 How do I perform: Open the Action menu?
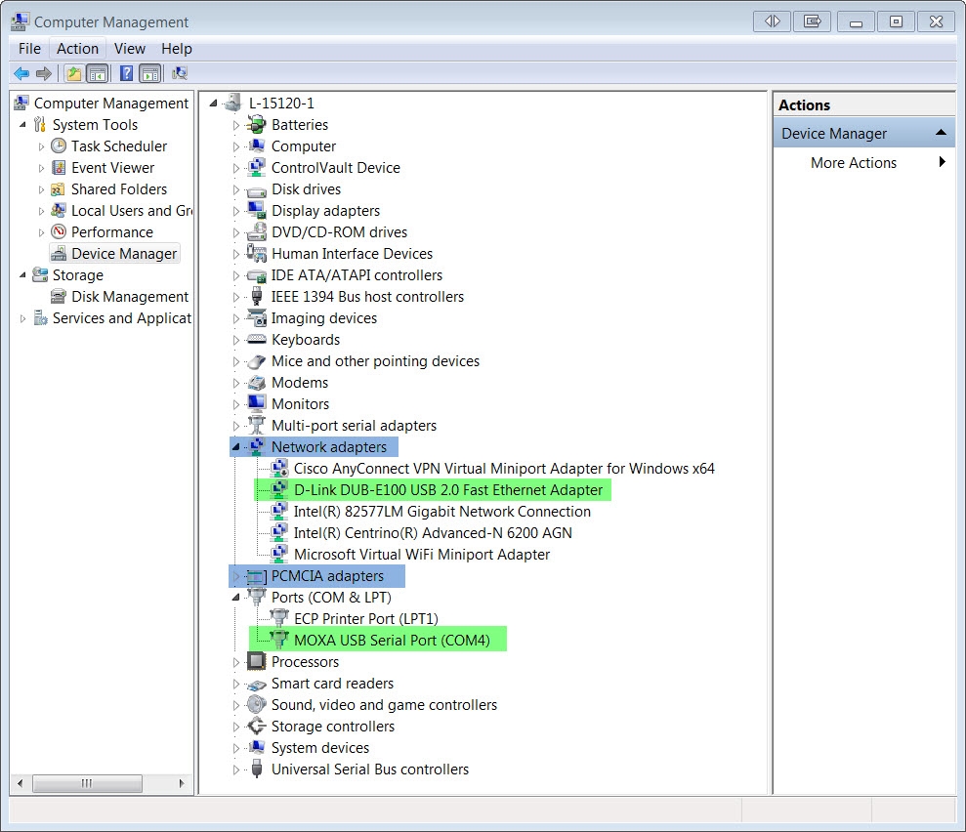click(x=77, y=49)
